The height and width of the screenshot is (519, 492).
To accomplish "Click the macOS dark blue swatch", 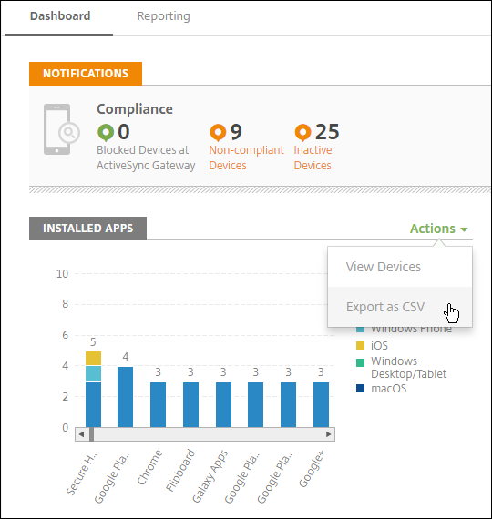I will point(360,388).
